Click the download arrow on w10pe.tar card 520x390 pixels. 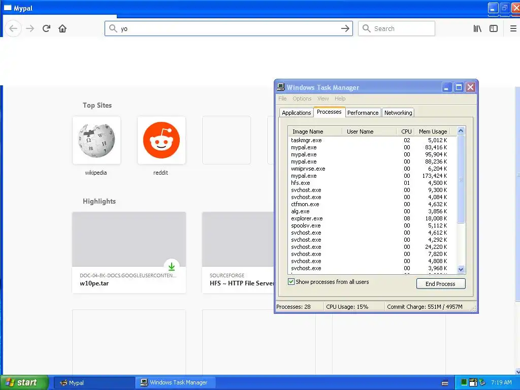172,266
